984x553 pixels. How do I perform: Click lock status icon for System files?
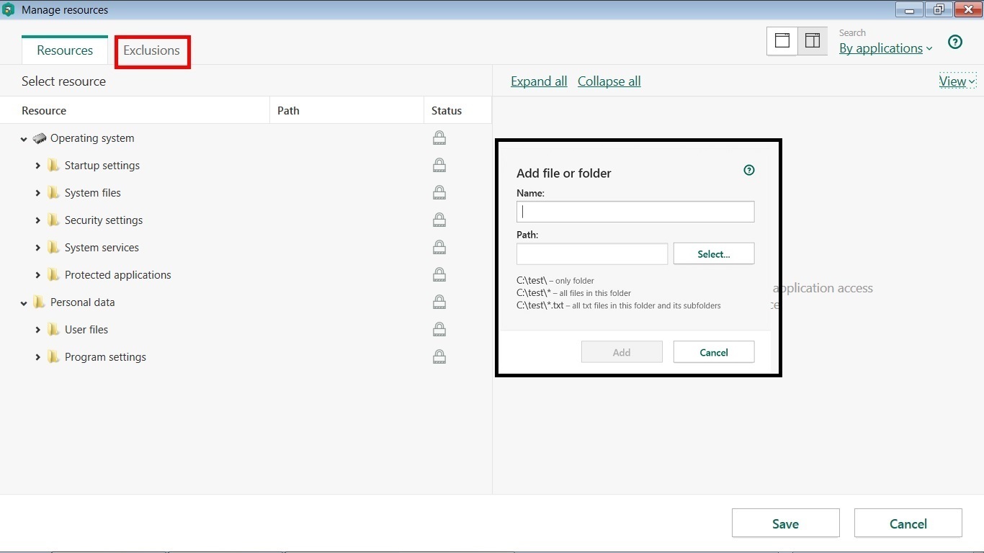439,193
